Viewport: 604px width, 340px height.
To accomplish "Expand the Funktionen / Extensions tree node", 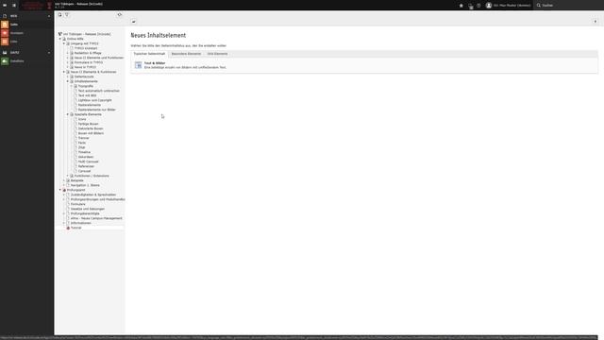I will 68,176.
